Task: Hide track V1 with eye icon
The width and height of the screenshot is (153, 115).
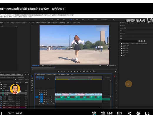Action: click(46, 94)
